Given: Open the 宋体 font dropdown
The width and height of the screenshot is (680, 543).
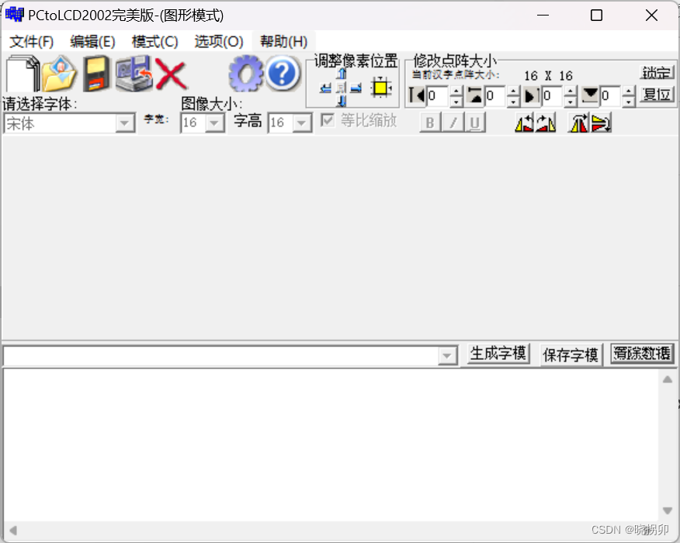Looking at the screenshot, I should click(x=124, y=123).
